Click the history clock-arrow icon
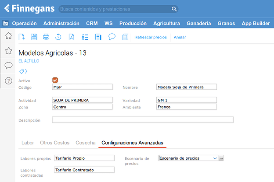 click(x=58, y=37)
